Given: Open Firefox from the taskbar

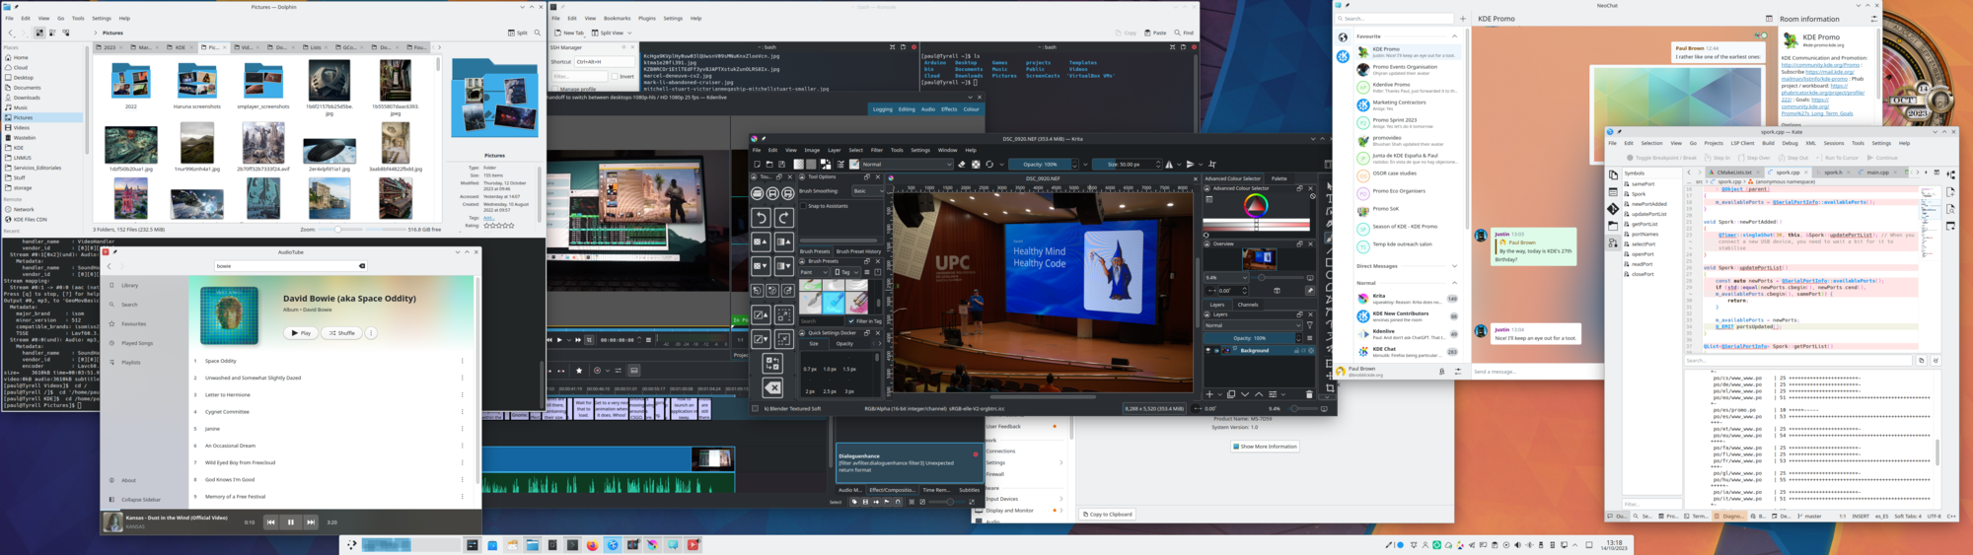Looking at the screenshot, I should tap(592, 545).
